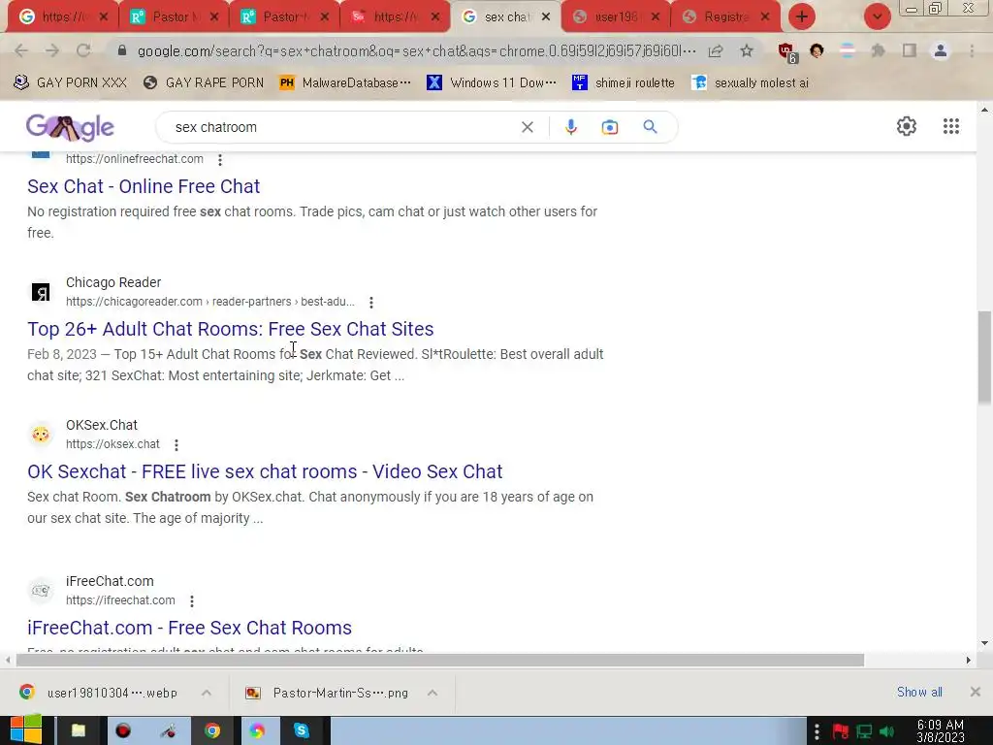
Task: Click the browser forward arrow
Action: click(52, 50)
